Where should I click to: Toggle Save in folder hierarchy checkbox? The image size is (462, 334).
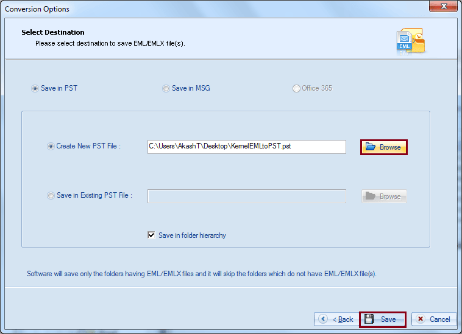click(151, 235)
